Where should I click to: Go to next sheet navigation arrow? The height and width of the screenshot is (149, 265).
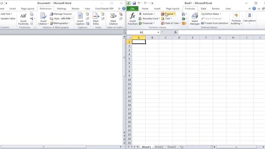coord(135,147)
